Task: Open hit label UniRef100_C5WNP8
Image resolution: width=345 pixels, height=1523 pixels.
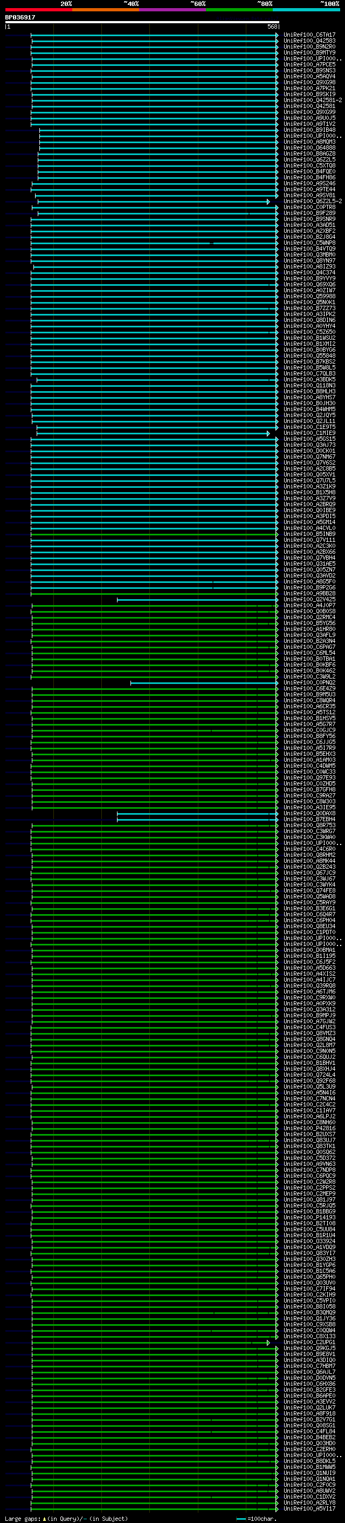Action: [309, 243]
